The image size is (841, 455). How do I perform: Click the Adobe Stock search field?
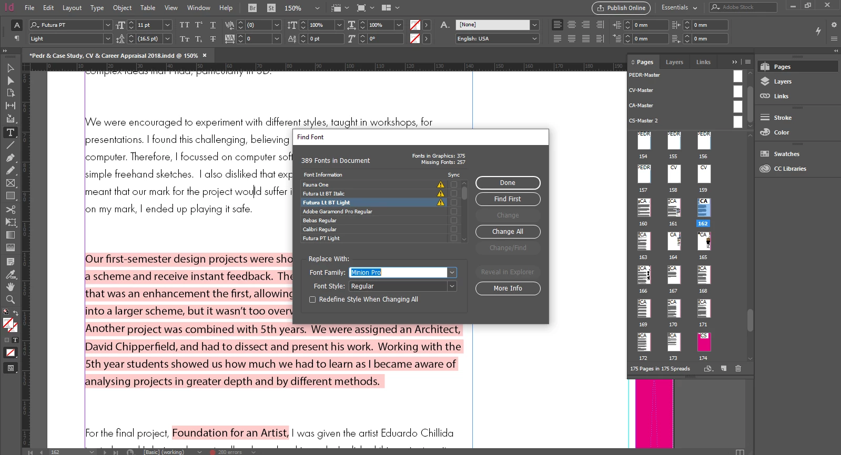[x=743, y=7]
